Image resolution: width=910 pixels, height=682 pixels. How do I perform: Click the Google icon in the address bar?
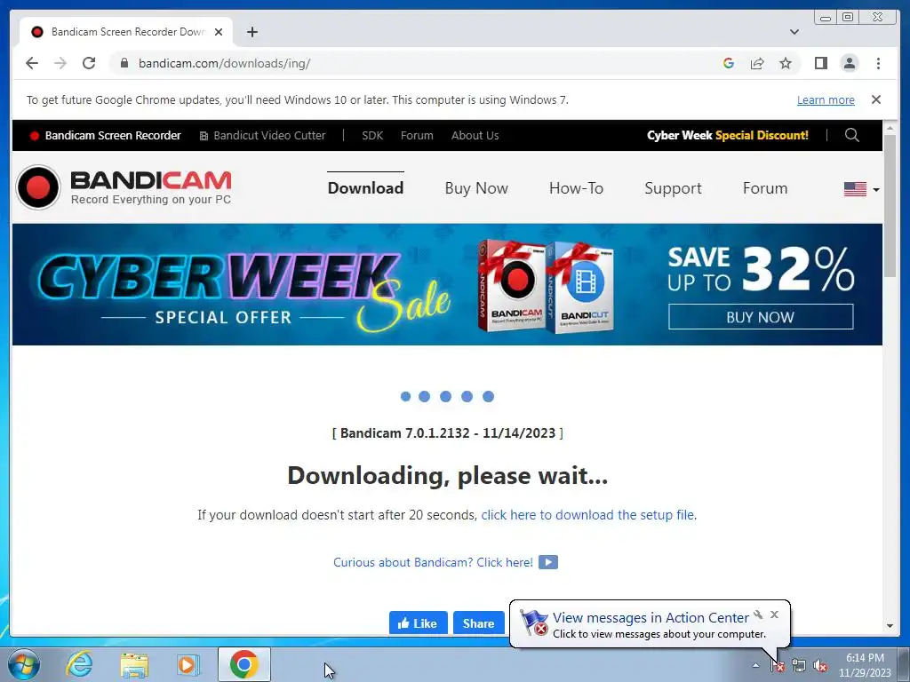click(729, 63)
